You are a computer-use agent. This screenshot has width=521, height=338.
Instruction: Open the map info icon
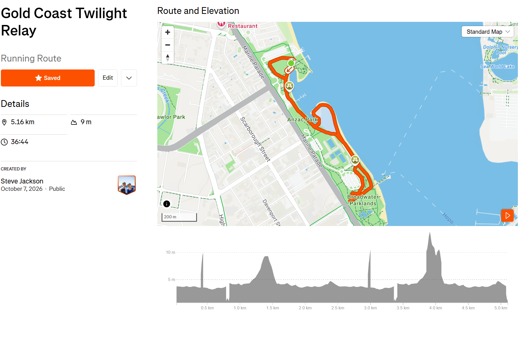(x=167, y=204)
